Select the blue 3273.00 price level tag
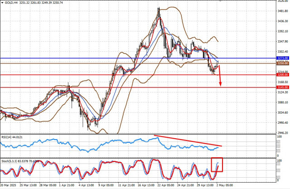The height and width of the screenshot is (189, 290). click(x=283, y=58)
